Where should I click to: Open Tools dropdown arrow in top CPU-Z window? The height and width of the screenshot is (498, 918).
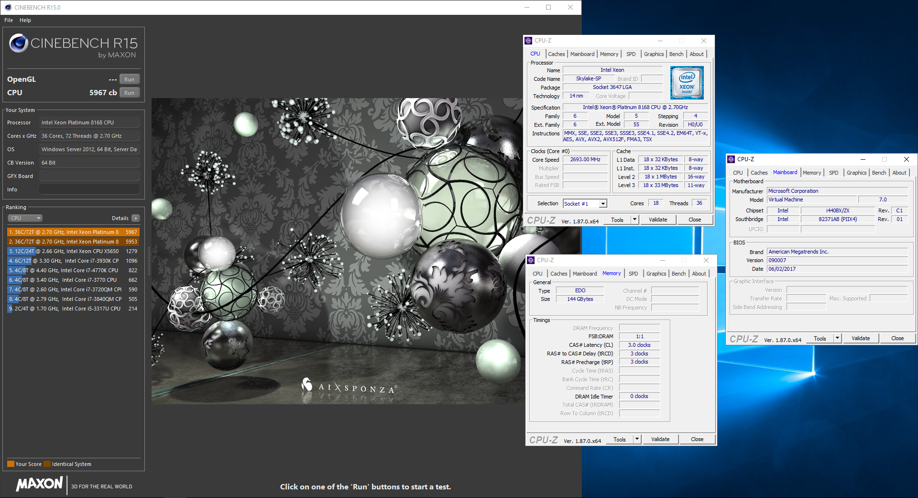(x=635, y=220)
